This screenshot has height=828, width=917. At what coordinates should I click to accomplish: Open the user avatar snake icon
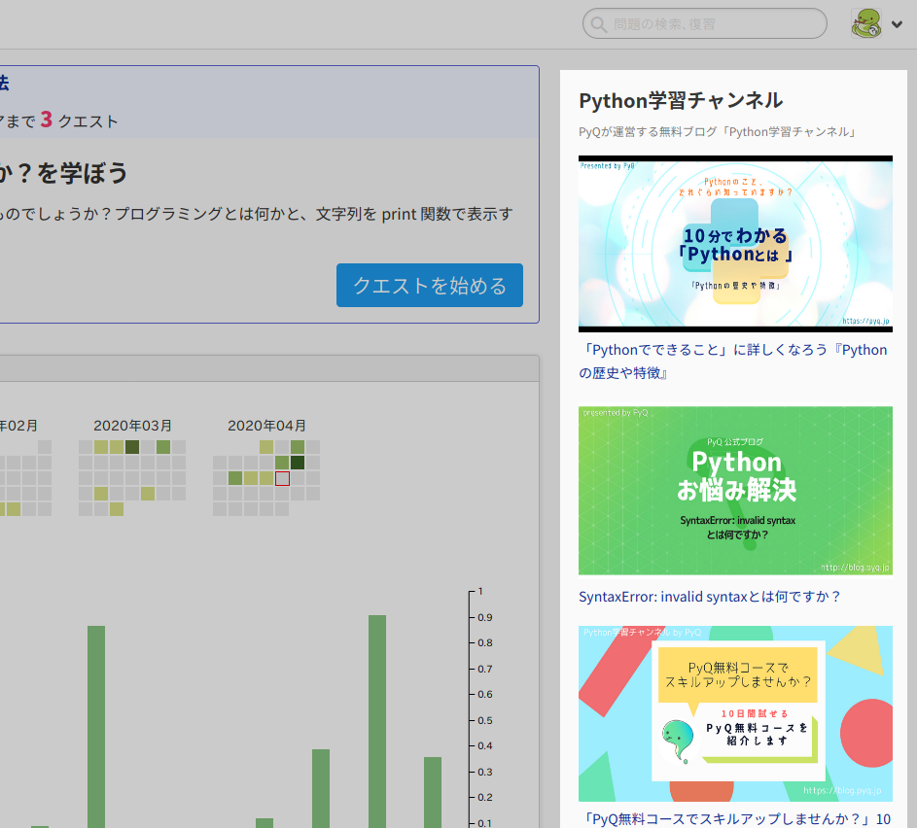[866, 23]
